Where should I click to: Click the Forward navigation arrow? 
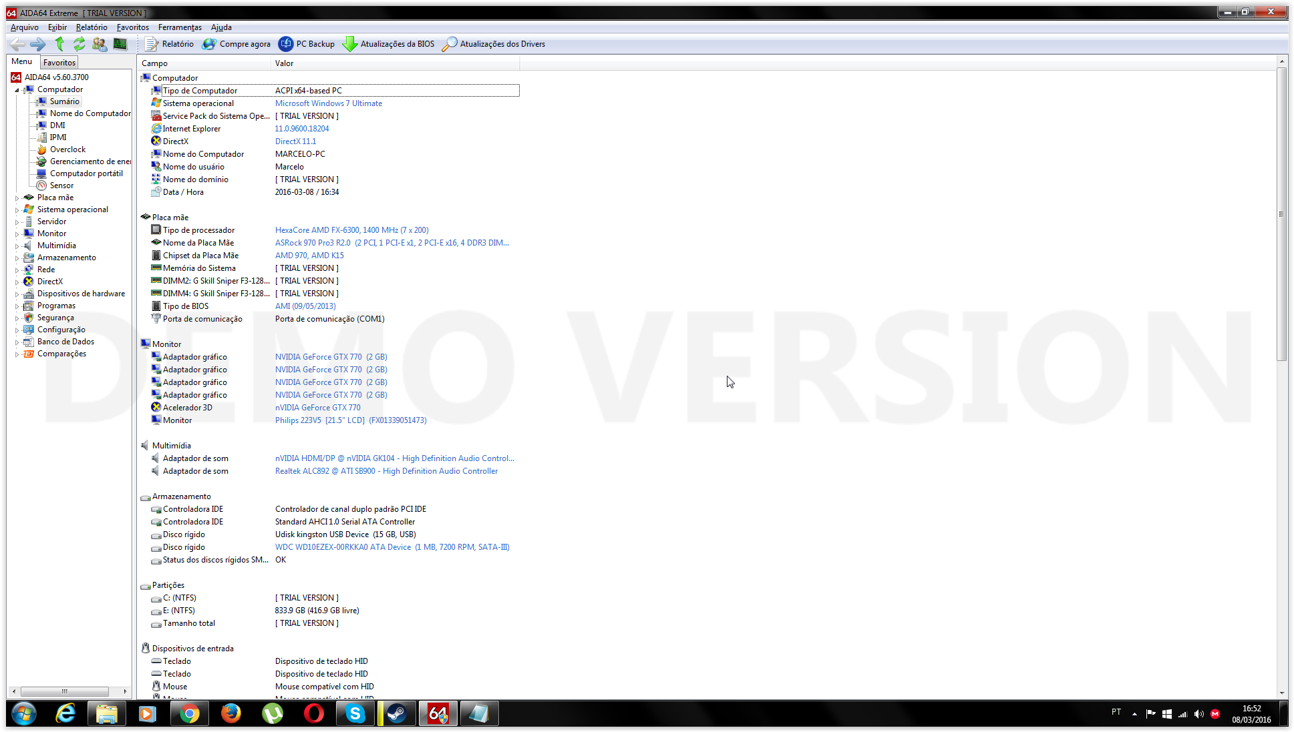38,44
